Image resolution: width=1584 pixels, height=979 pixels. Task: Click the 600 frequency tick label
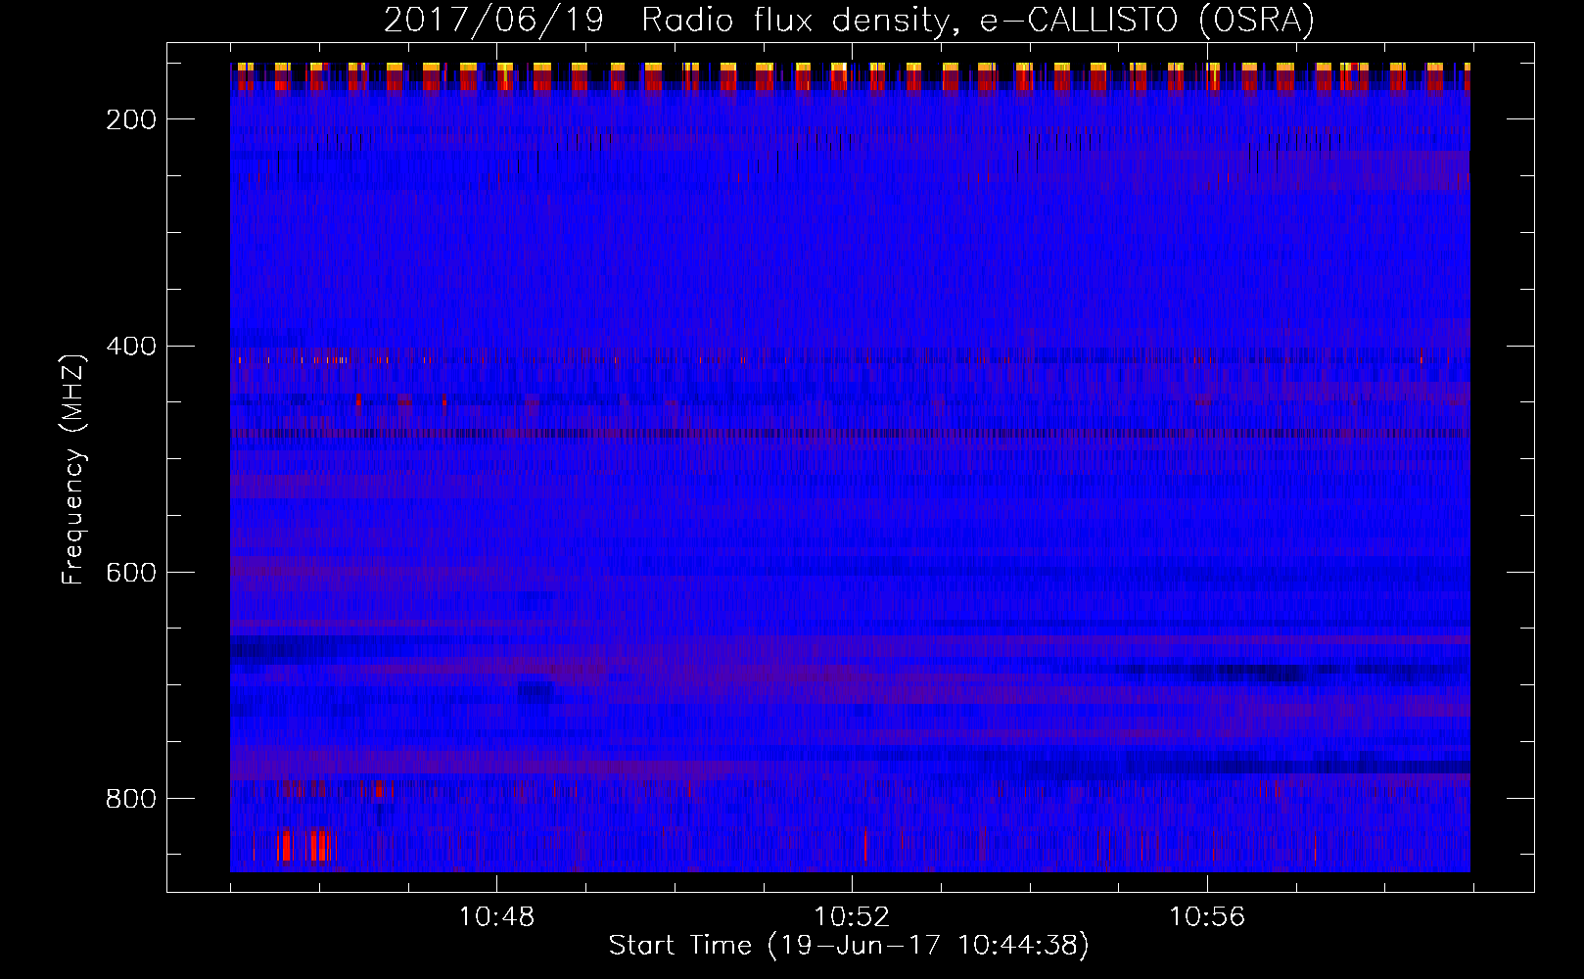point(131,573)
